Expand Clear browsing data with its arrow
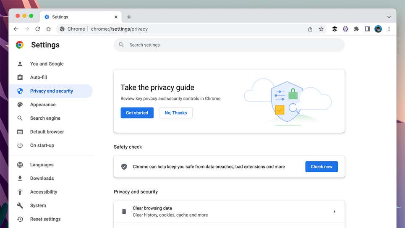This screenshot has height=228, width=405. click(x=334, y=212)
